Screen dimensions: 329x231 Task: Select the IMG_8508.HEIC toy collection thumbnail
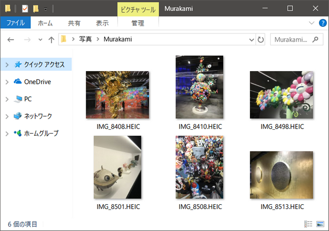pos(200,167)
